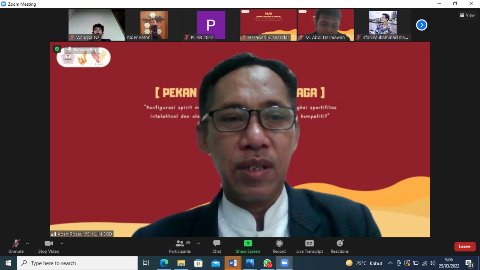Stop Video camera toggle
Viewport: 480px width, 270px height.
click(x=48, y=246)
